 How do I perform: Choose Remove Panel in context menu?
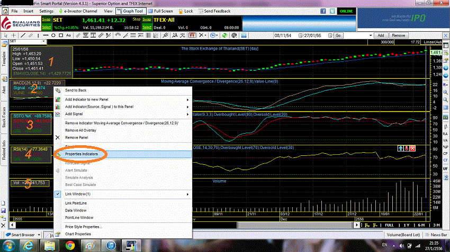pyautogui.click(x=123, y=137)
